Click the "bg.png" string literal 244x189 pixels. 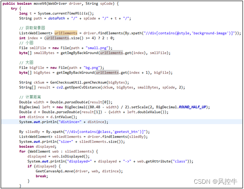(x=92, y=68)
